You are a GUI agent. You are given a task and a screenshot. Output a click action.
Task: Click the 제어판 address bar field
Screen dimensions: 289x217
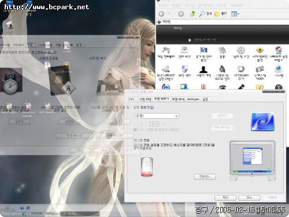223,22
